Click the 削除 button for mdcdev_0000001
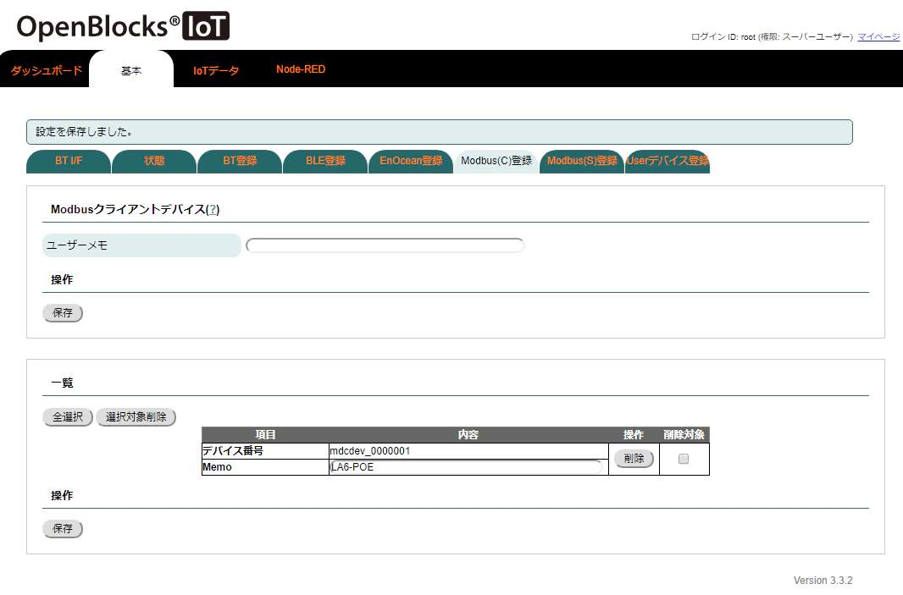This screenshot has width=903, height=595. (x=634, y=459)
